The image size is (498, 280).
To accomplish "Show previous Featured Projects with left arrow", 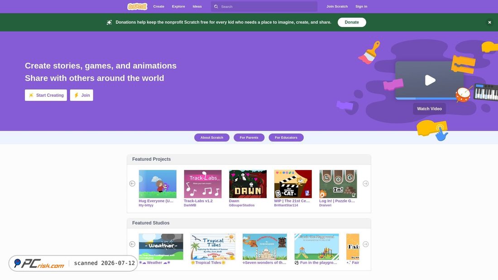I will click(x=133, y=184).
